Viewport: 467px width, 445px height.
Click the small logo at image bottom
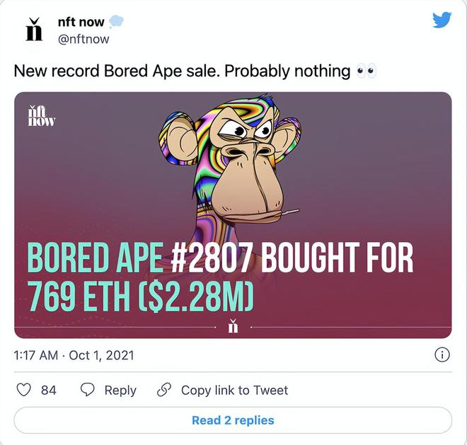click(233, 326)
